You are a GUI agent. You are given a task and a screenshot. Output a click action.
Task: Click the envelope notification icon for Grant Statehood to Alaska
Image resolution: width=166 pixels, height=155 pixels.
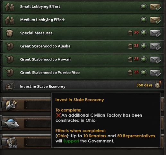155,47
